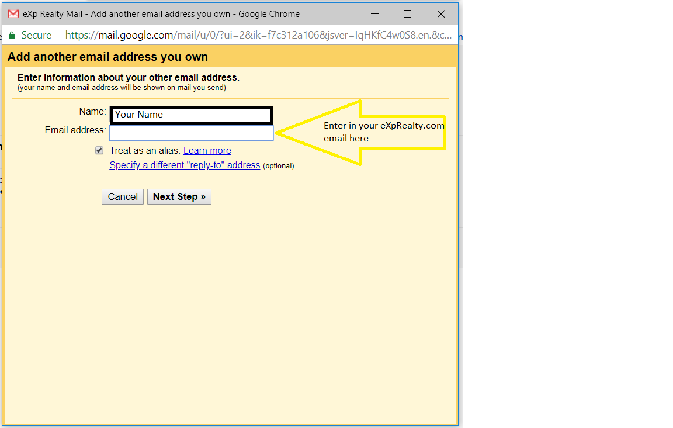
Task: Open the Learn more link
Action: coord(207,150)
